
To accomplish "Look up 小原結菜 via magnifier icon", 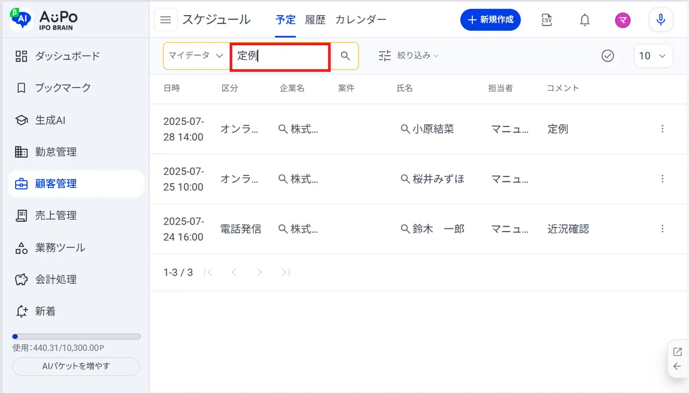I will pos(405,129).
